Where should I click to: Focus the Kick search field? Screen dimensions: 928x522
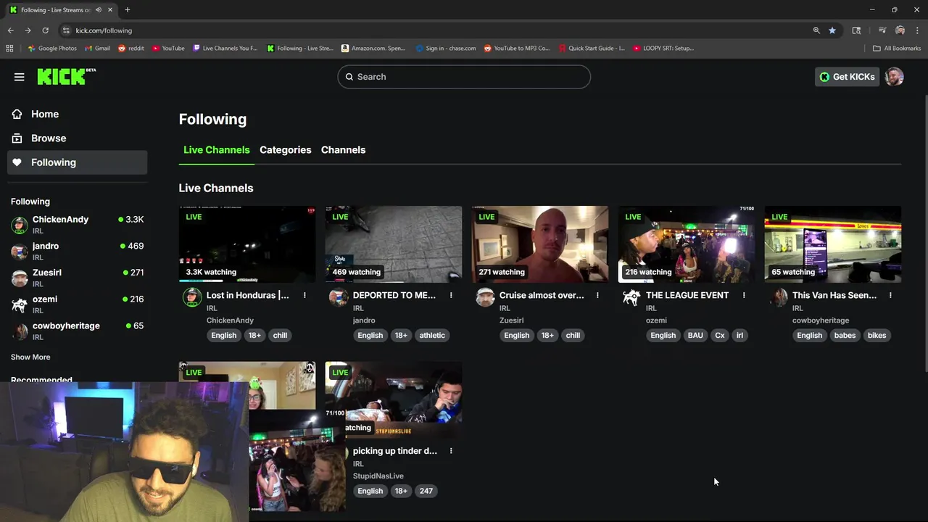(x=464, y=77)
